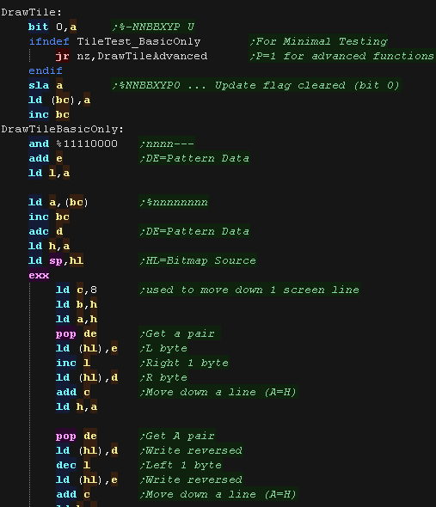
Task: Click the 'ld (bc),a' instruction
Action: pyautogui.click(x=59, y=100)
